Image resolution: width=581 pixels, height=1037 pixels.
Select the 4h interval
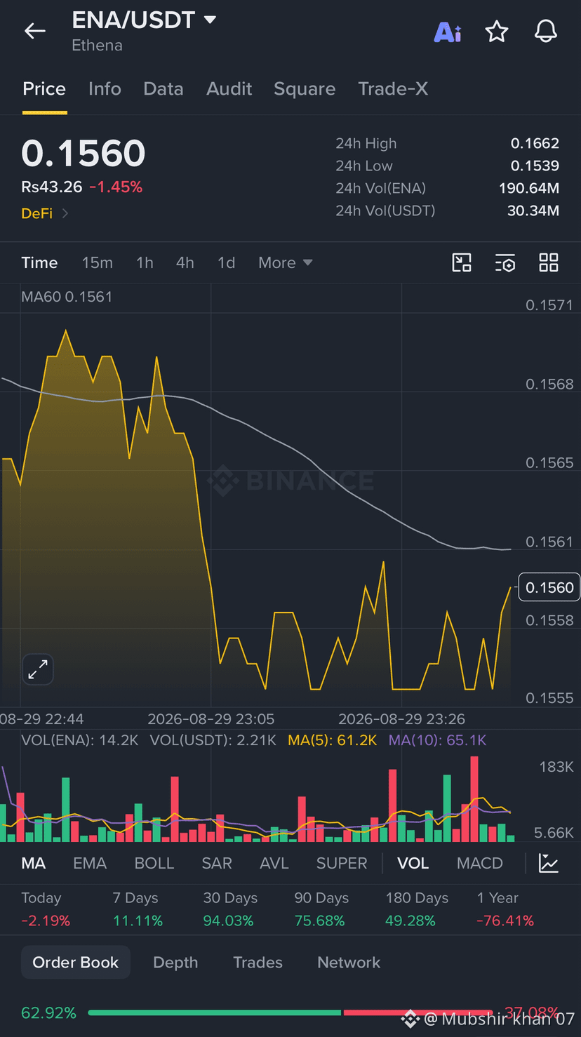tap(185, 262)
